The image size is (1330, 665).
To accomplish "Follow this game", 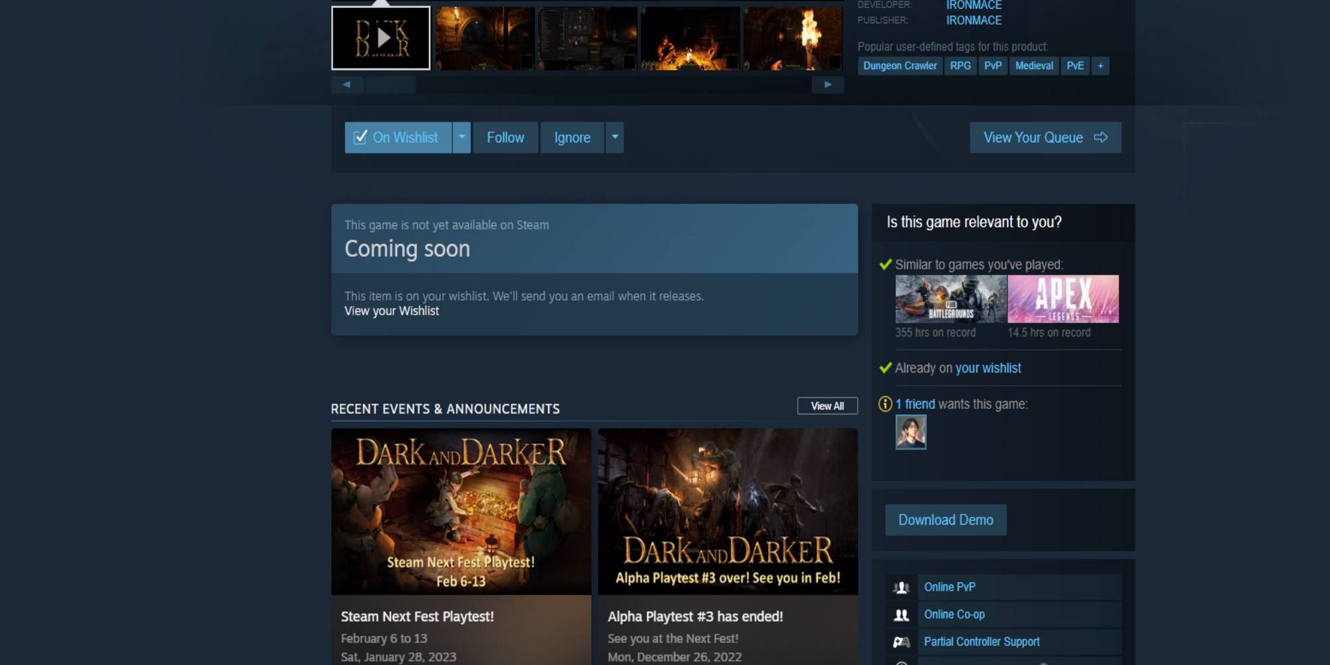I will tap(505, 138).
